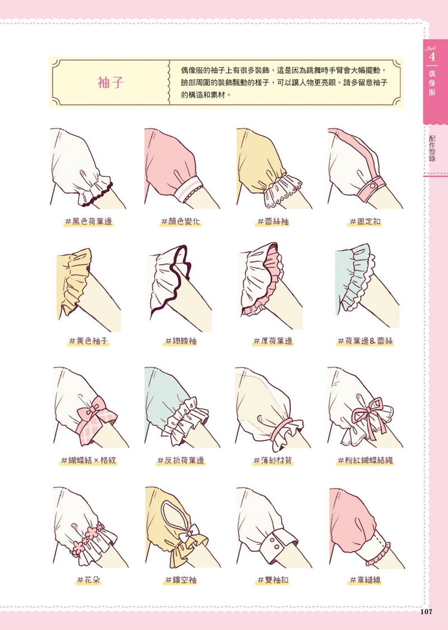Select the 鏤空袖 cutout sleeve drawing
Image resolution: width=448 pixels, height=630 pixels.
pyautogui.click(x=183, y=527)
